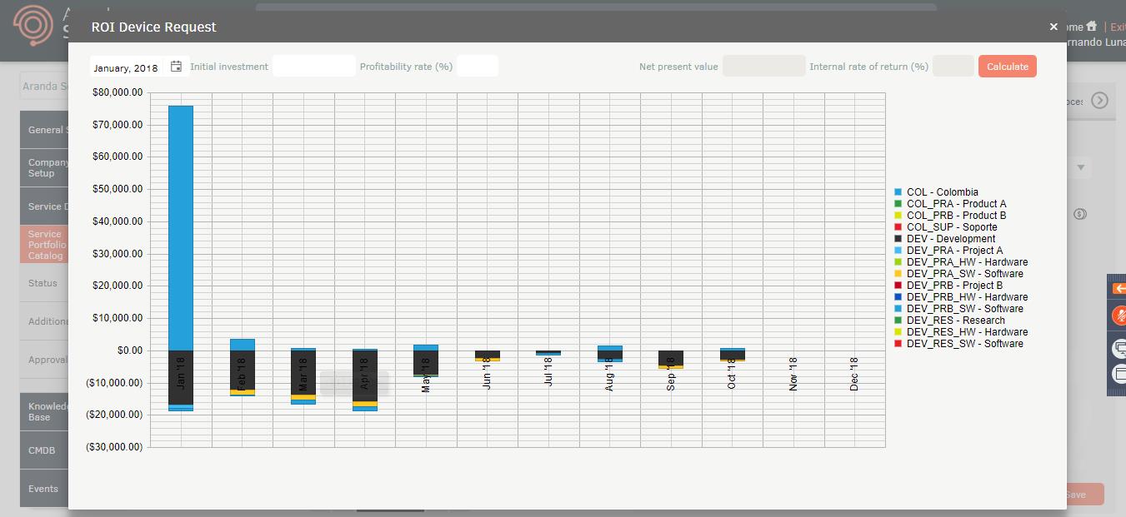Click the Calculate button

1008,67
